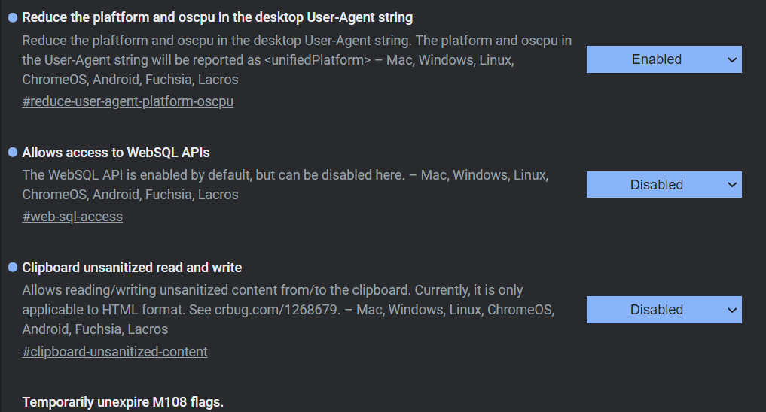Click blue dot next to WebSQL APIs flag
This screenshot has width=766, height=412.
pyautogui.click(x=13, y=153)
